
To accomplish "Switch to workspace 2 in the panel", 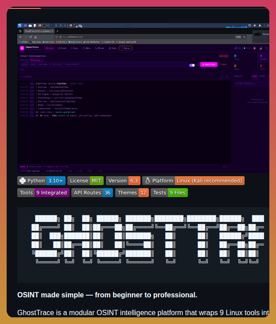I will point(56,25).
